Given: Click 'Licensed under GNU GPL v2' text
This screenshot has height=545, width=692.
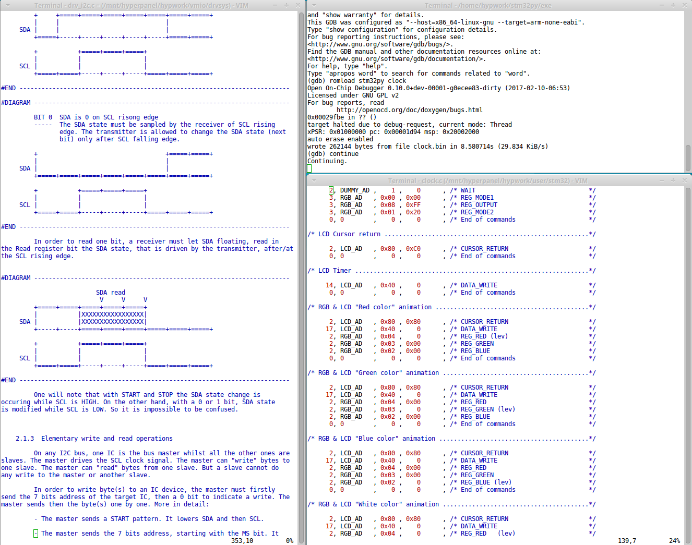Looking at the screenshot, I should click(x=353, y=95).
